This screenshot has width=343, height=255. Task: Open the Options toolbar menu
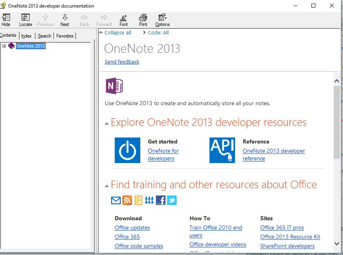pyautogui.click(x=163, y=20)
